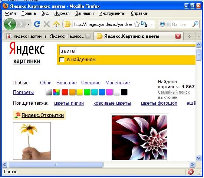Open the 'картинки' link under the logo

27,61
